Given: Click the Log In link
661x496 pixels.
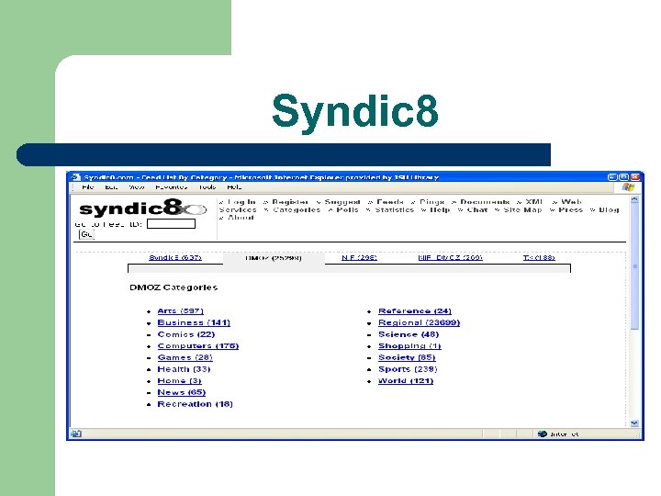Looking at the screenshot, I should click(x=241, y=202).
